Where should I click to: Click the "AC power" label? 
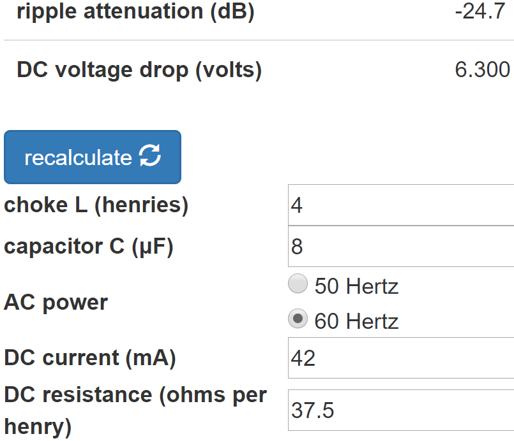click(x=56, y=303)
